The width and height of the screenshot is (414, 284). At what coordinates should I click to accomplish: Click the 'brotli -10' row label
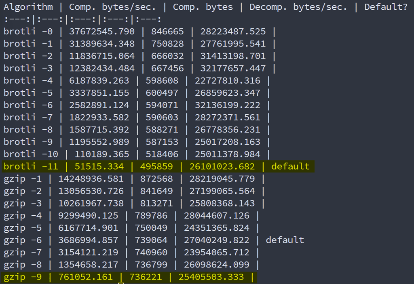pos(31,154)
